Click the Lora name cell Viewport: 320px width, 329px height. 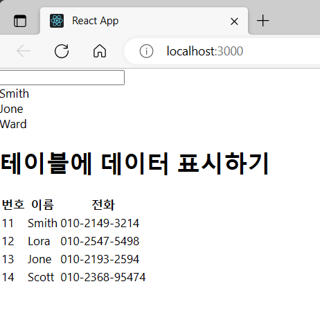click(39, 241)
